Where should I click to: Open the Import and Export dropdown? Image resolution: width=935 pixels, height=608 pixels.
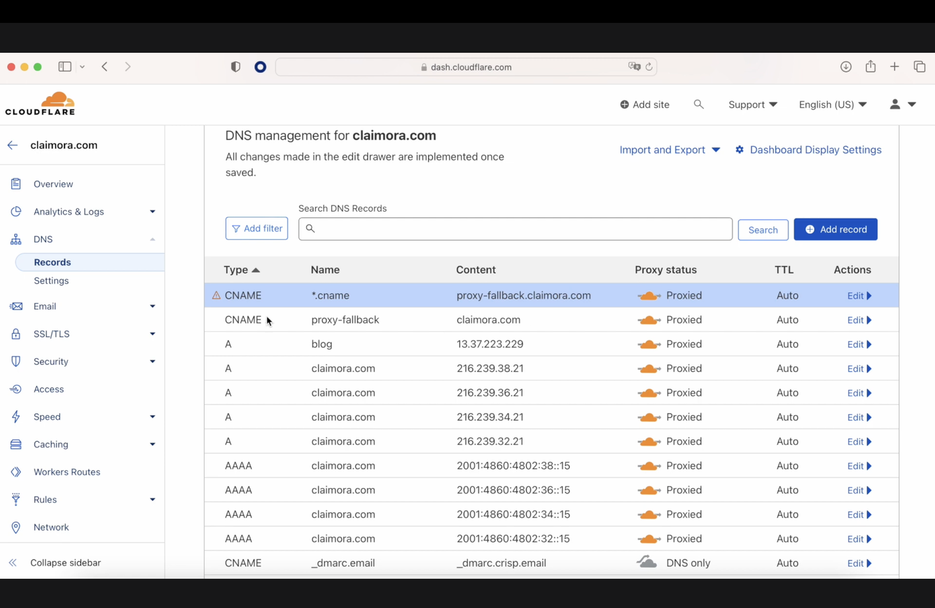pyautogui.click(x=670, y=149)
